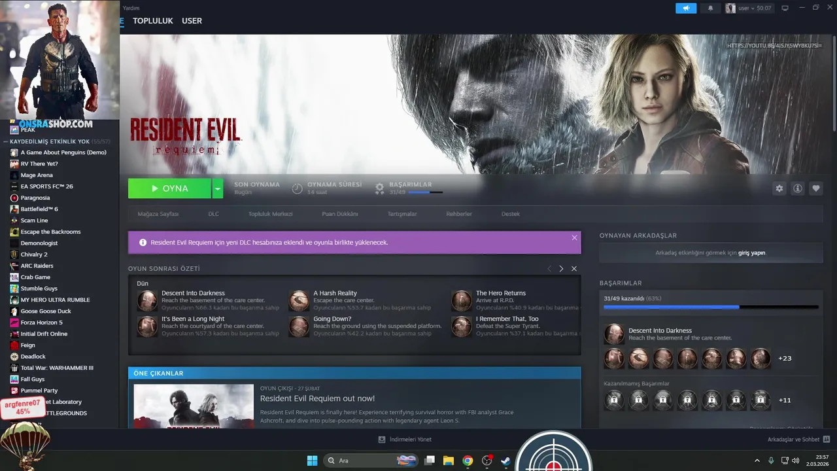837x471 pixels.
Task: Expand the OYNA launch options arrow
Action: (x=218, y=188)
